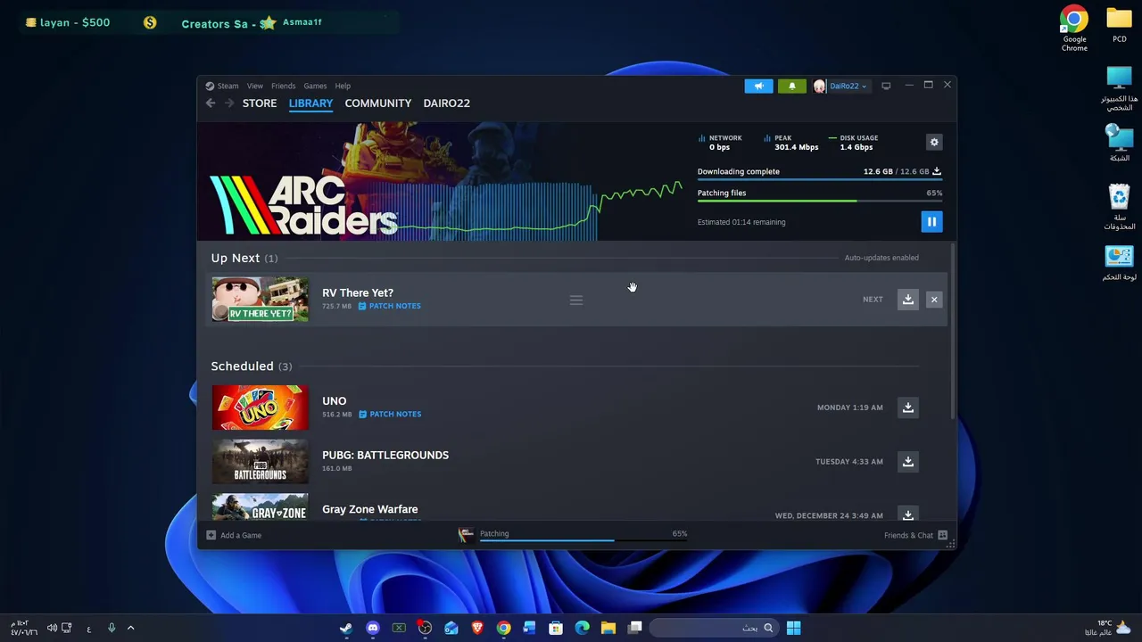Click the blue Downloading complete progress bar

coord(820,179)
